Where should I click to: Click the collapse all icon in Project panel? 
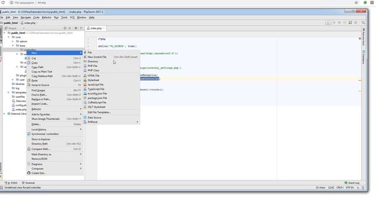pyautogui.click(x=70, y=28)
